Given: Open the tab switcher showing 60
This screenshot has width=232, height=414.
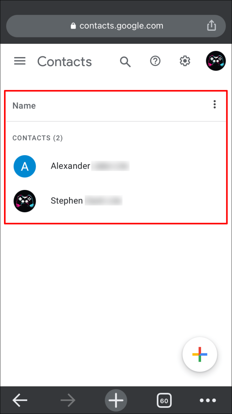Looking at the screenshot, I should coord(164,401).
